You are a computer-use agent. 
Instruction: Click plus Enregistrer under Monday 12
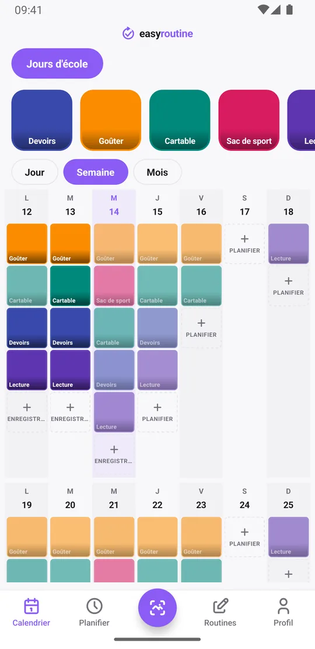[27, 412]
